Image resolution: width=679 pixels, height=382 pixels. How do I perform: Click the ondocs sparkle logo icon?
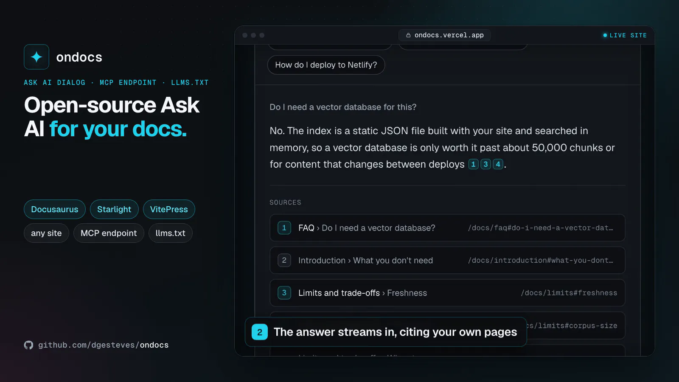click(x=36, y=57)
